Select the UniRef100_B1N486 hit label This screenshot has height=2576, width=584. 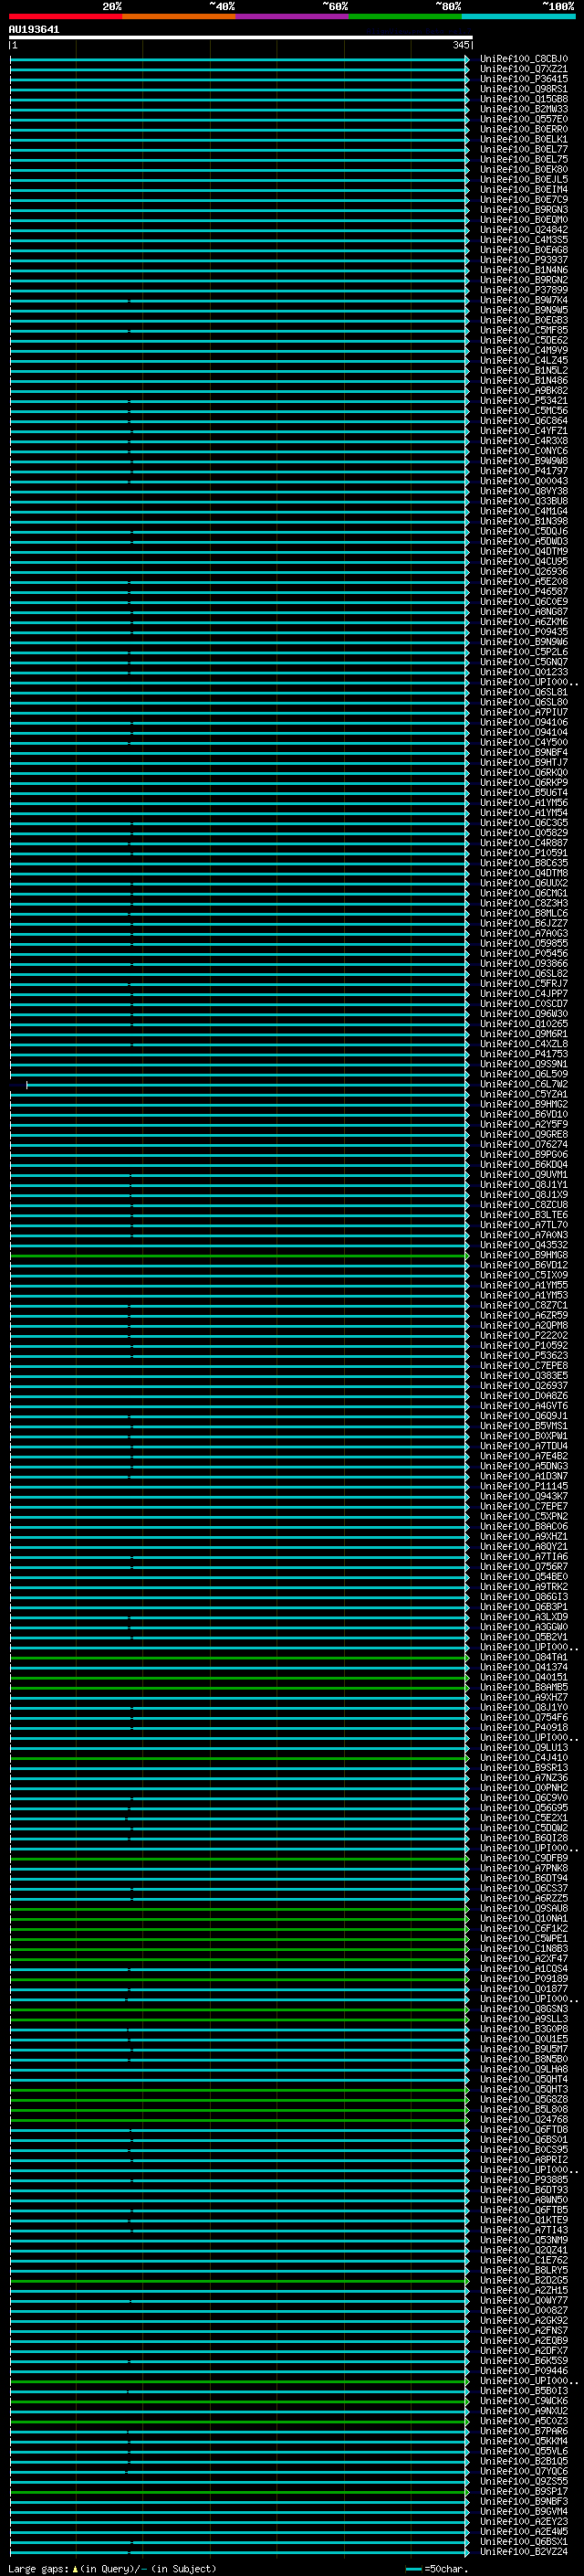click(x=523, y=381)
